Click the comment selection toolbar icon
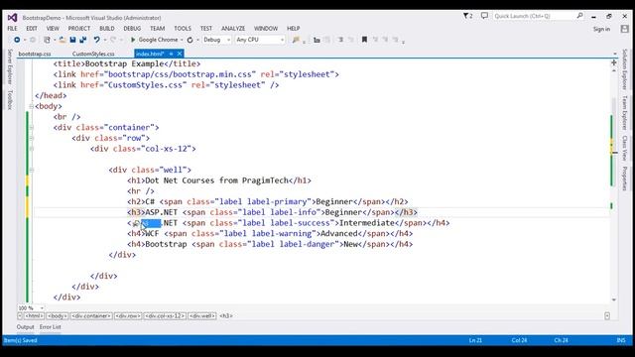Viewport: 635px width, 357px height. click(340, 40)
